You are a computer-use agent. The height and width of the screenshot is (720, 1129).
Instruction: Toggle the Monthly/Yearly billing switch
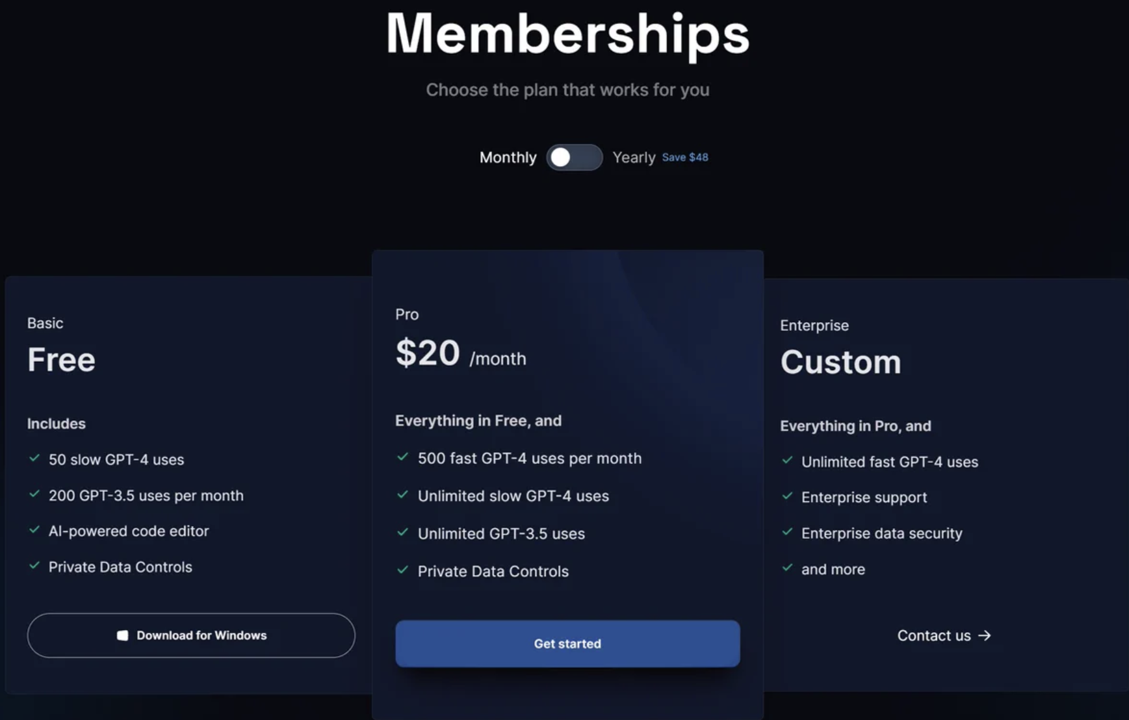[574, 157]
